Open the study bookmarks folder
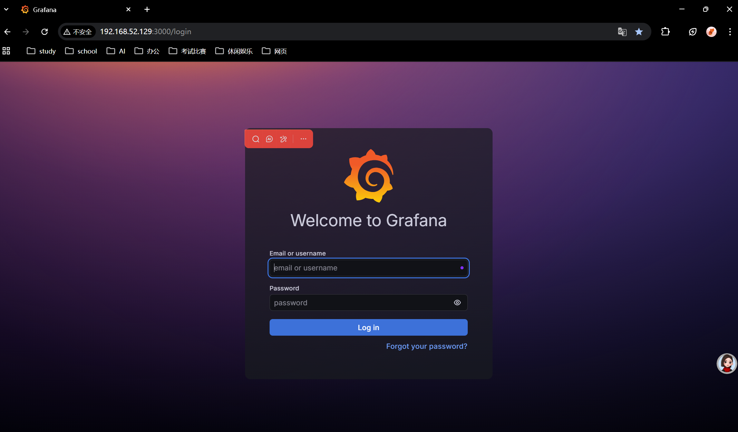 [41, 51]
